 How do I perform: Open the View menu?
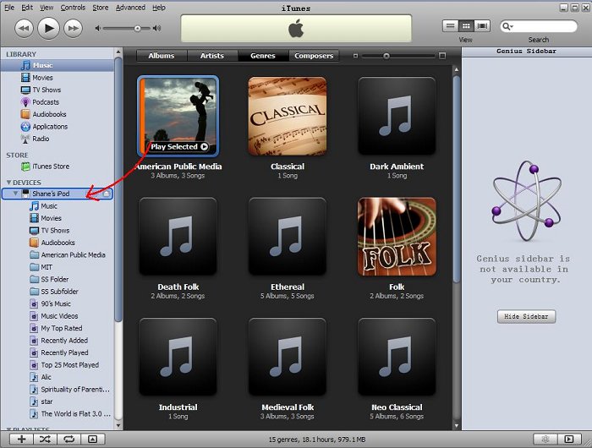tap(47, 8)
